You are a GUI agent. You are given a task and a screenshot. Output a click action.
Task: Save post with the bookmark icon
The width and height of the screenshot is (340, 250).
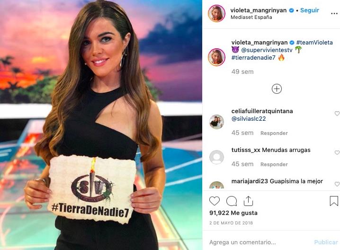[x=334, y=201]
